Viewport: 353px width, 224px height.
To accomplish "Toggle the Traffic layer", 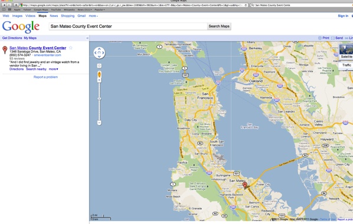I will [x=347, y=65].
